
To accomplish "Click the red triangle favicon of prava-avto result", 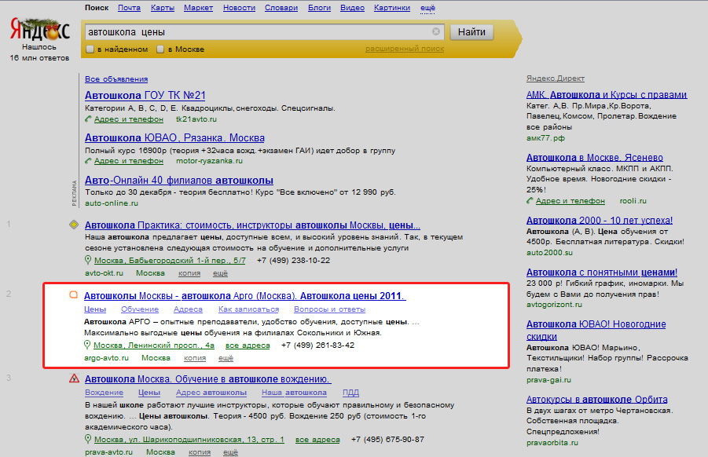I will coord(74,378).
